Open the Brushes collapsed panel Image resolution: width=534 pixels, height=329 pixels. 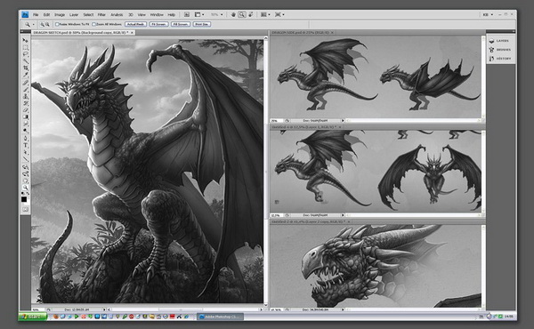click(500, 50)
